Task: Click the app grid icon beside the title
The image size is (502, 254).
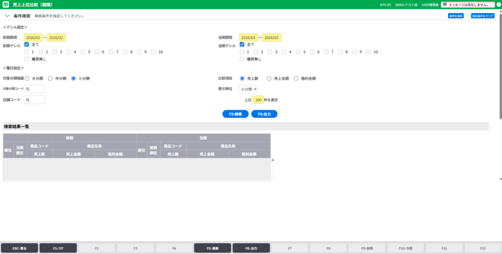Action: click(5, 5)
